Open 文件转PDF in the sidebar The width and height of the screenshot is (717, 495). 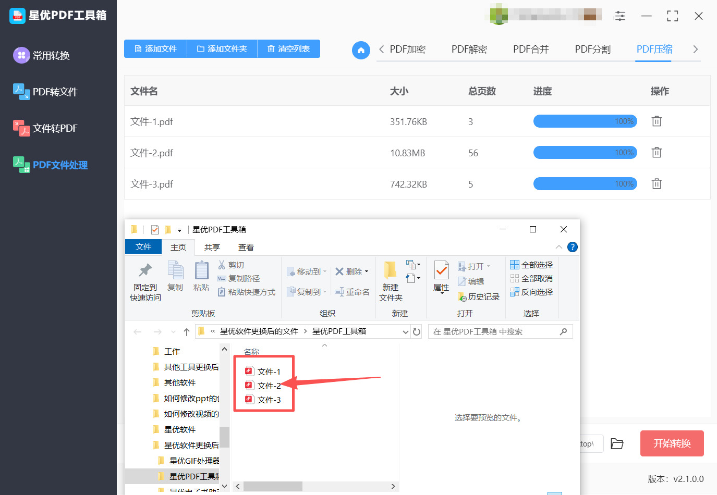point(46,128)
